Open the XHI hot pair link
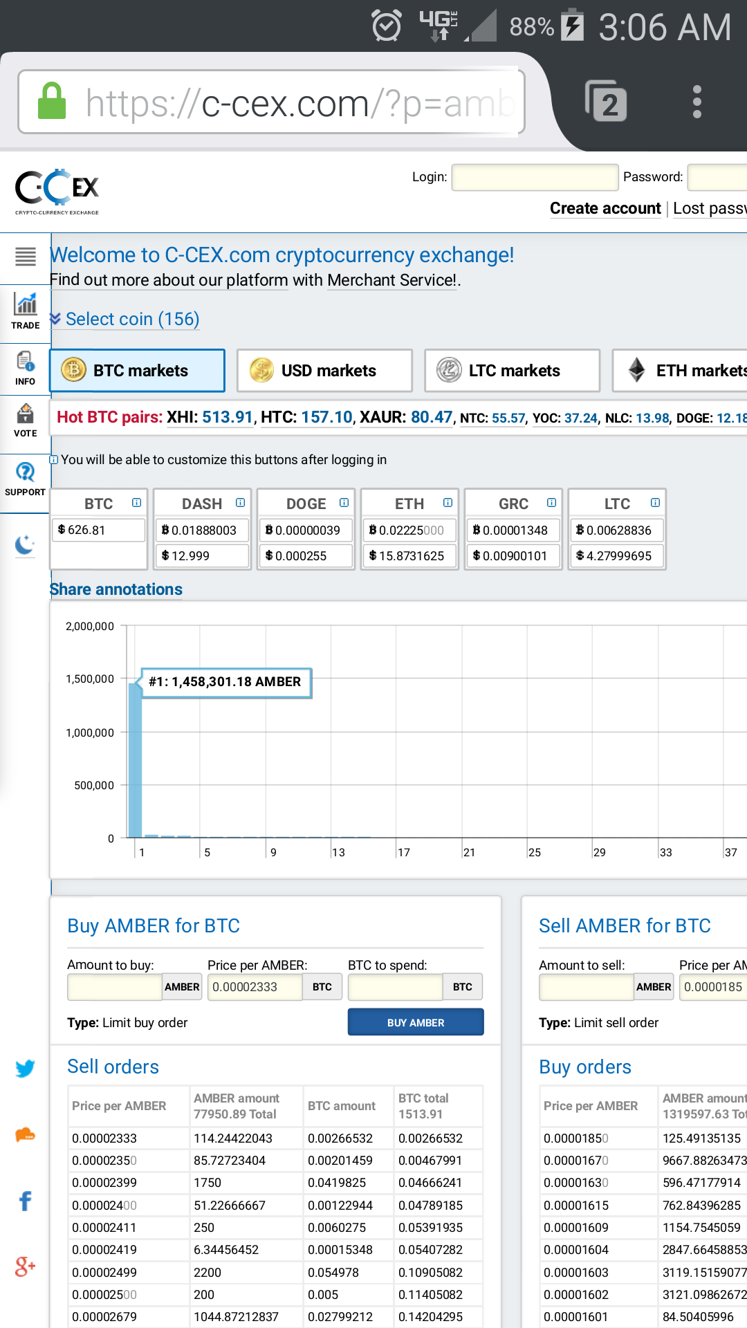Screen dimensions: 747x1328 (x=210, y=417)
